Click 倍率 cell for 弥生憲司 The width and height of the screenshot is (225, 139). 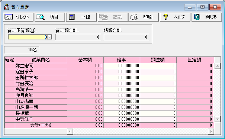coord(122,66)
